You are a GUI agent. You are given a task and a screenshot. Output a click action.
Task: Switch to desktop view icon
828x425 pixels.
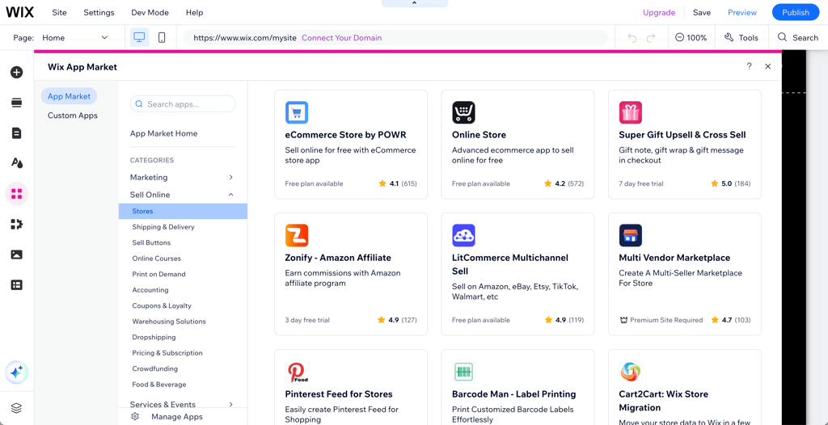point(139,37)
